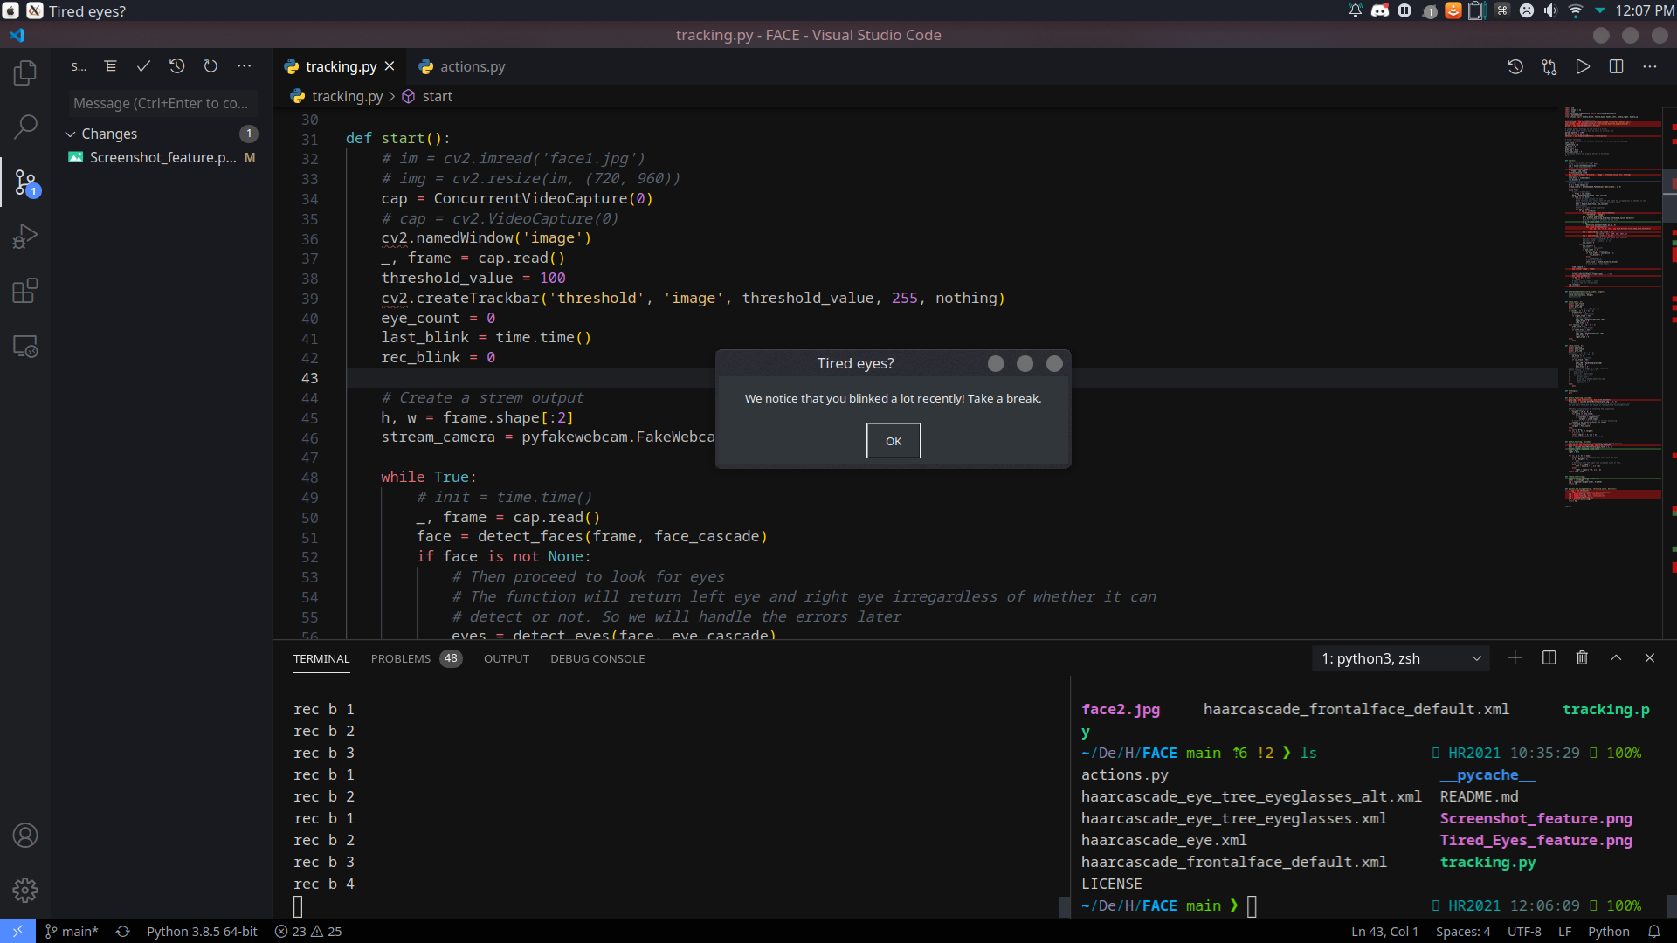The height and width of the screenshot is (943, 1677).
Task: Switch to the PROBLEMS panel tab
Action: coord(401,658)
